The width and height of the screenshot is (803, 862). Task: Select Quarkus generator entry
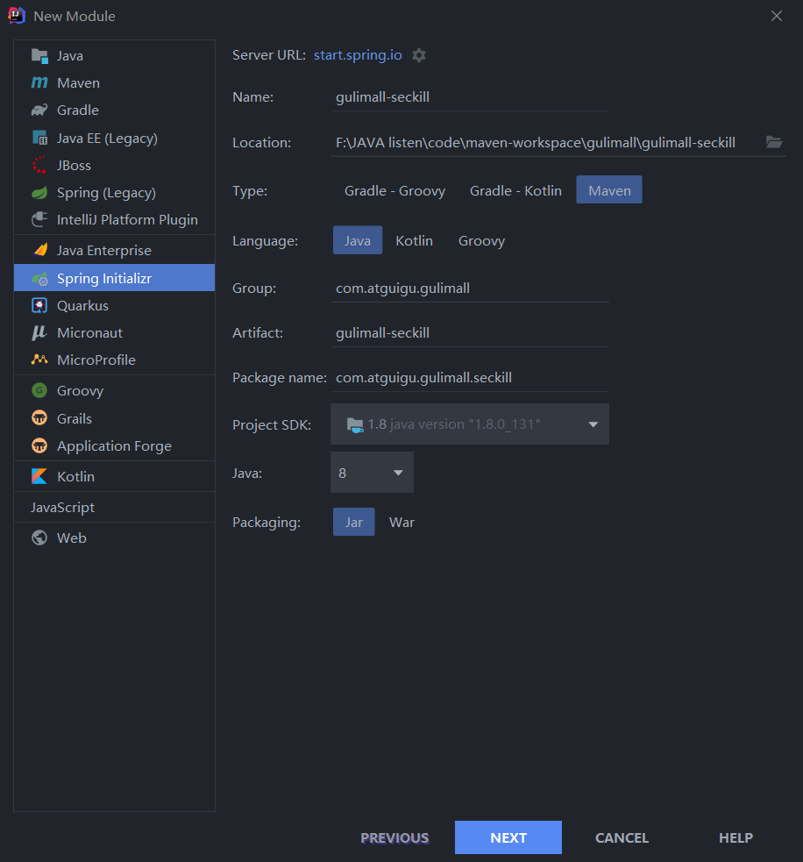tap(114, 306)
